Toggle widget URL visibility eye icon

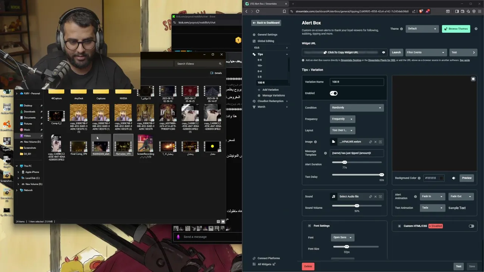383,53
